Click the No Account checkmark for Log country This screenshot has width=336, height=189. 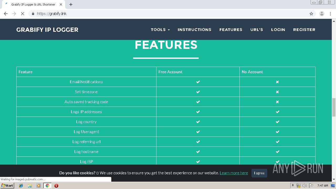(x=277, y=122)
